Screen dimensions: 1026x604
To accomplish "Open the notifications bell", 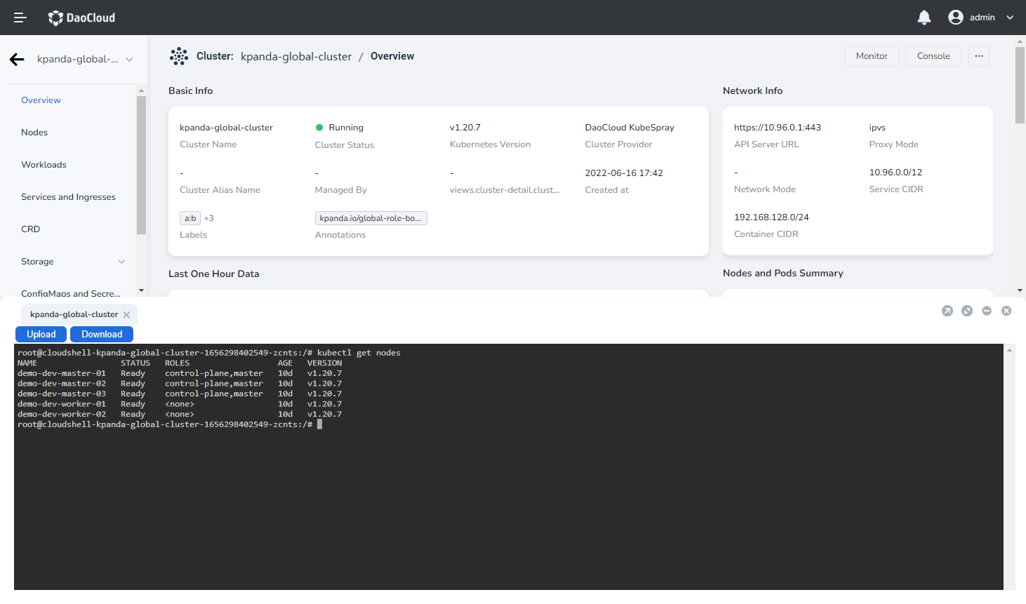I will pyautogui.click(x=924, y=18).
